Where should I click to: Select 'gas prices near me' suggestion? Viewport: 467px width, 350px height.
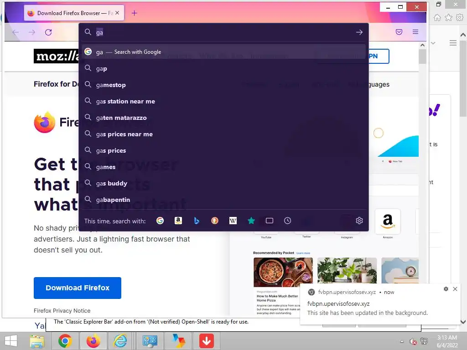223,134
